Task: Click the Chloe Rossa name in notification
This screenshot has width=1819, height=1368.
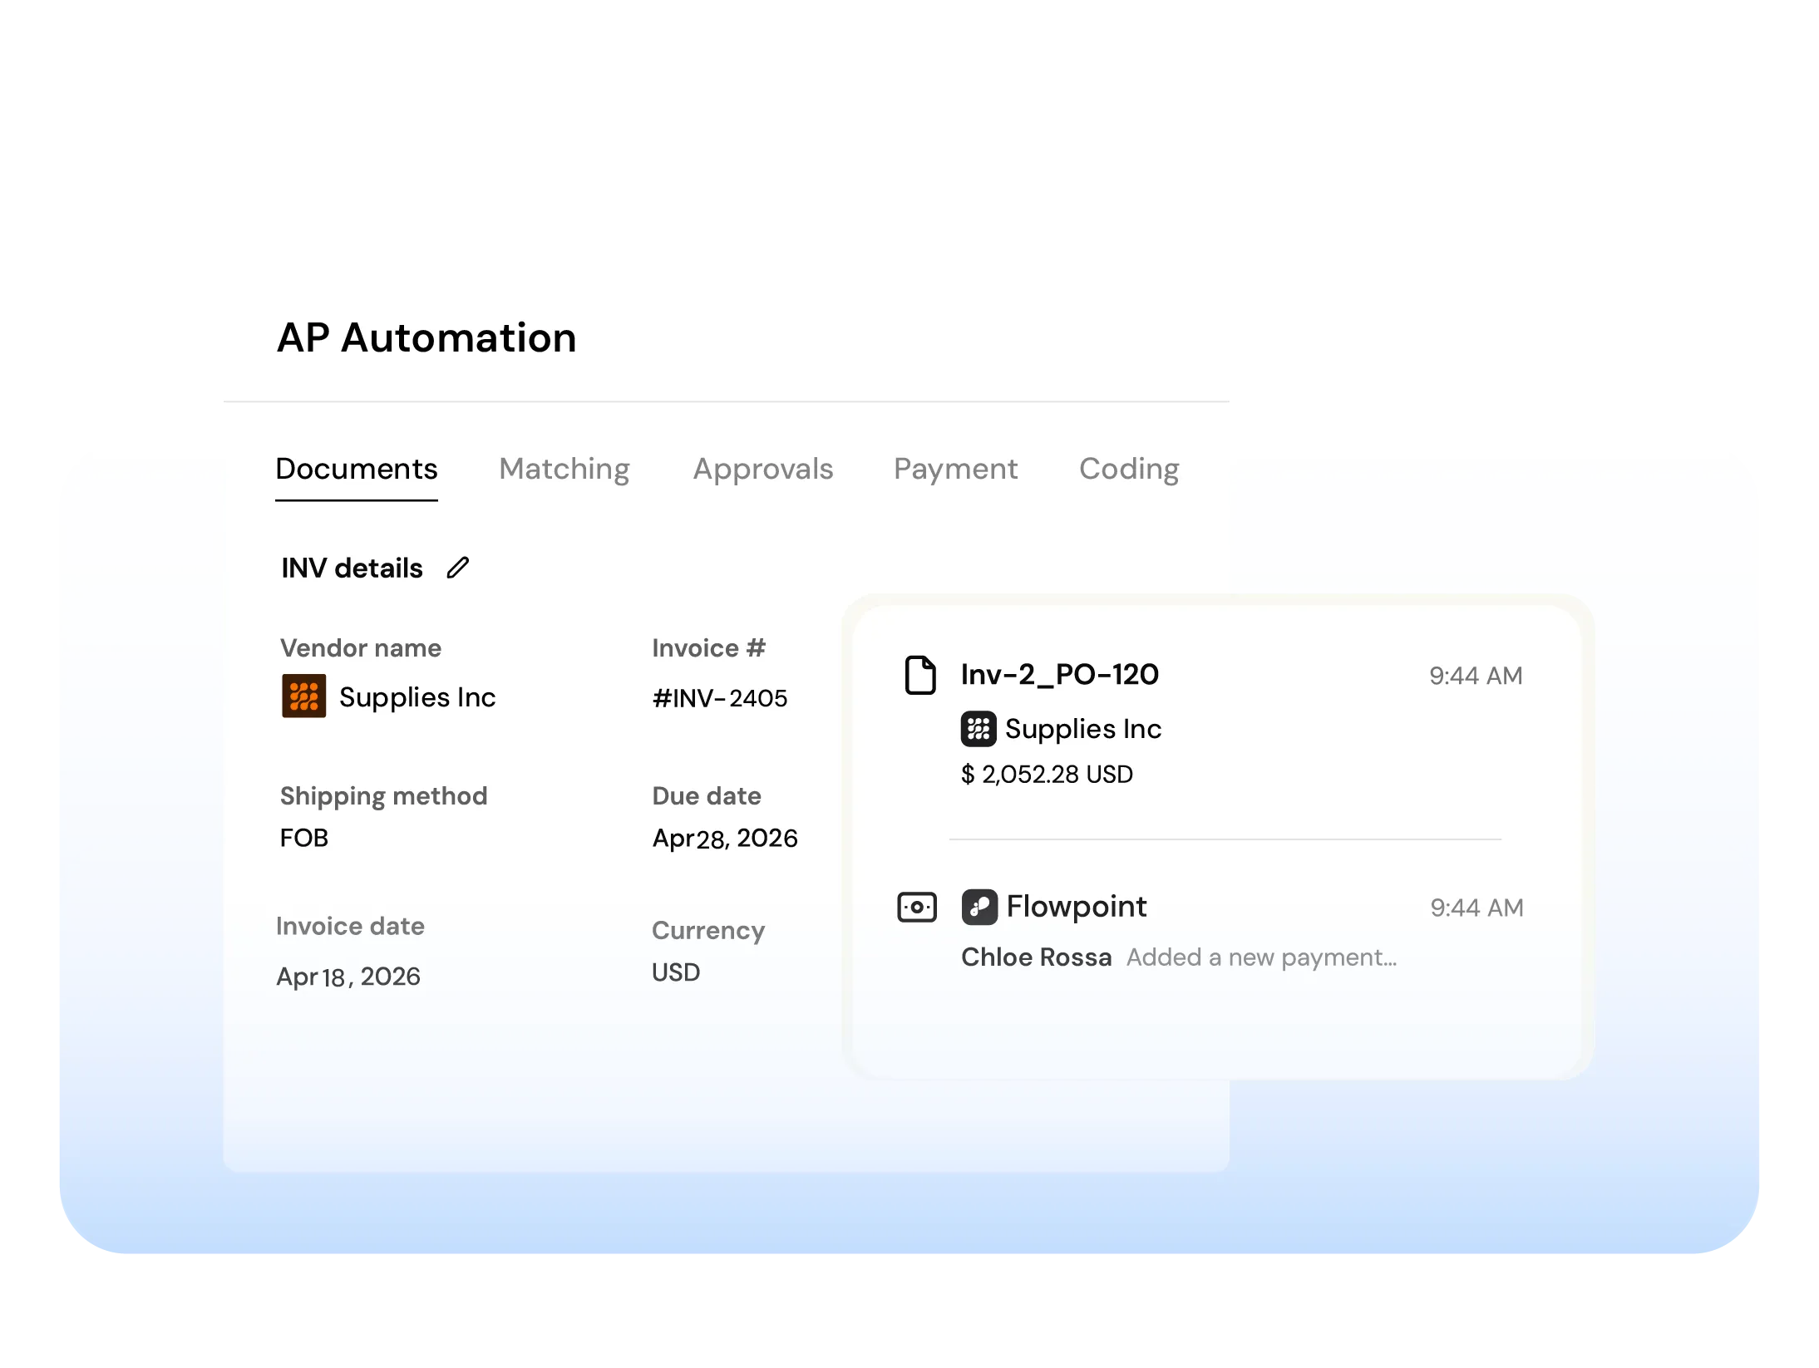Action: tap(1036, 957)
